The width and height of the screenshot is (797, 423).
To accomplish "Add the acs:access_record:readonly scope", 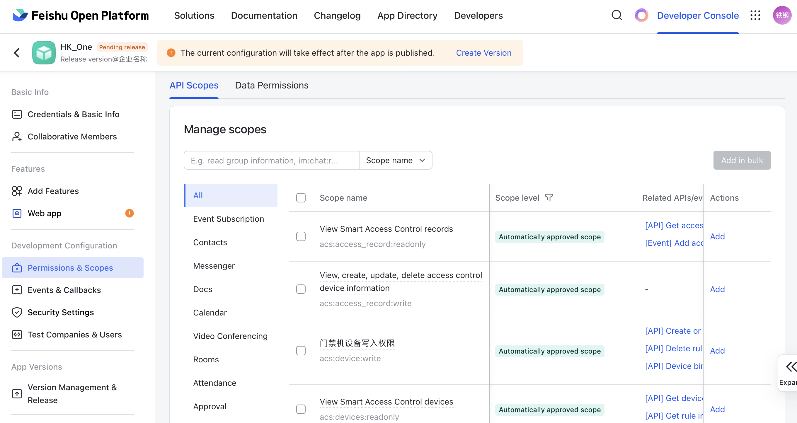I will (717, 236).
